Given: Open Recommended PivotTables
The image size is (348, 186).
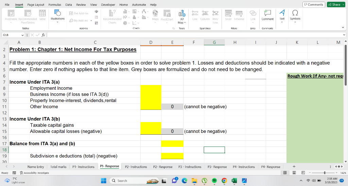Looking at the screenshot, I should pyautogui.click(x=28, y=16).
